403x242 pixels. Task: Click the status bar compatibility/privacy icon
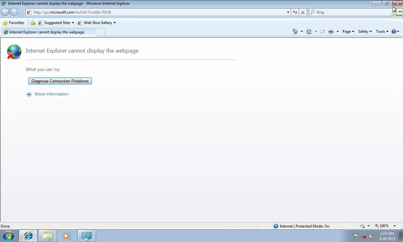click(x=363, y=226)
